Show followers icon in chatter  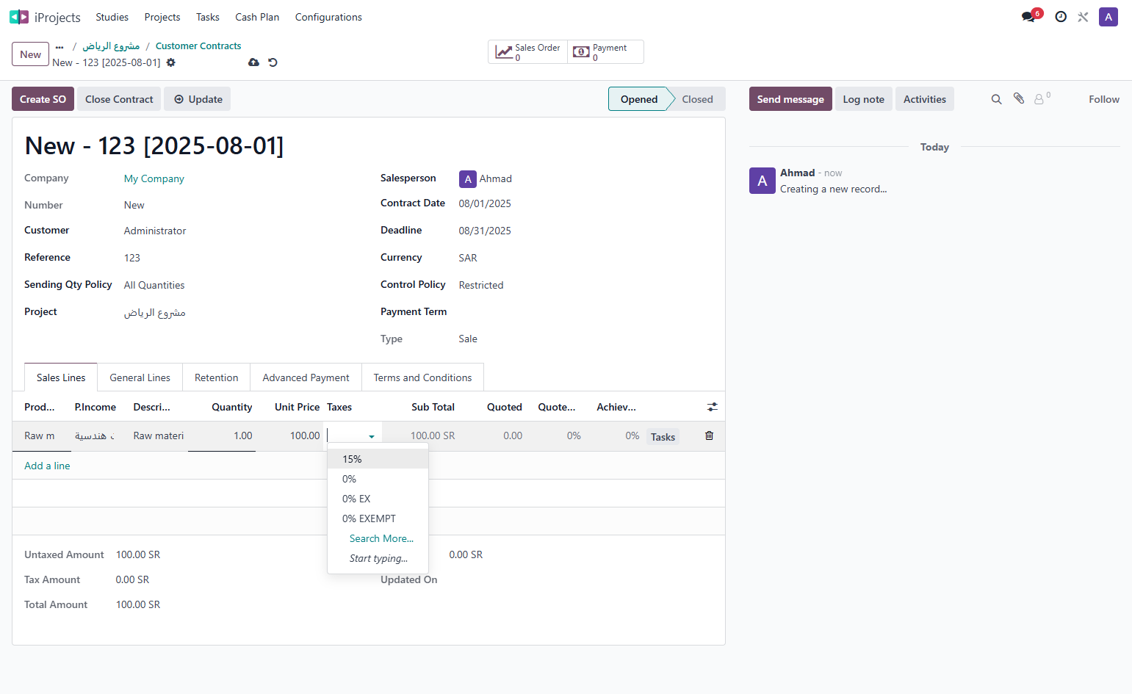pyautogui.click(x=1042, y=98)
